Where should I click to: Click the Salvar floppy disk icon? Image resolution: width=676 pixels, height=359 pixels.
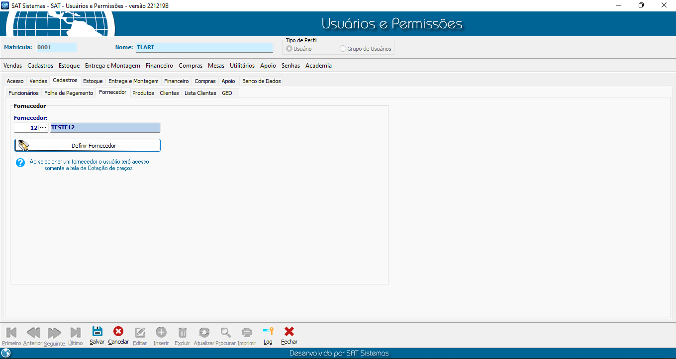(x=97, y=332)
